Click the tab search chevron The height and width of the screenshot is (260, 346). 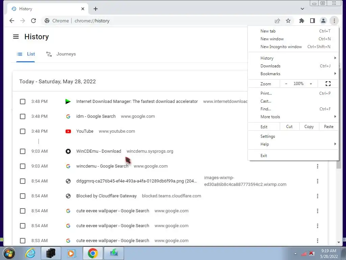(302, 9)
